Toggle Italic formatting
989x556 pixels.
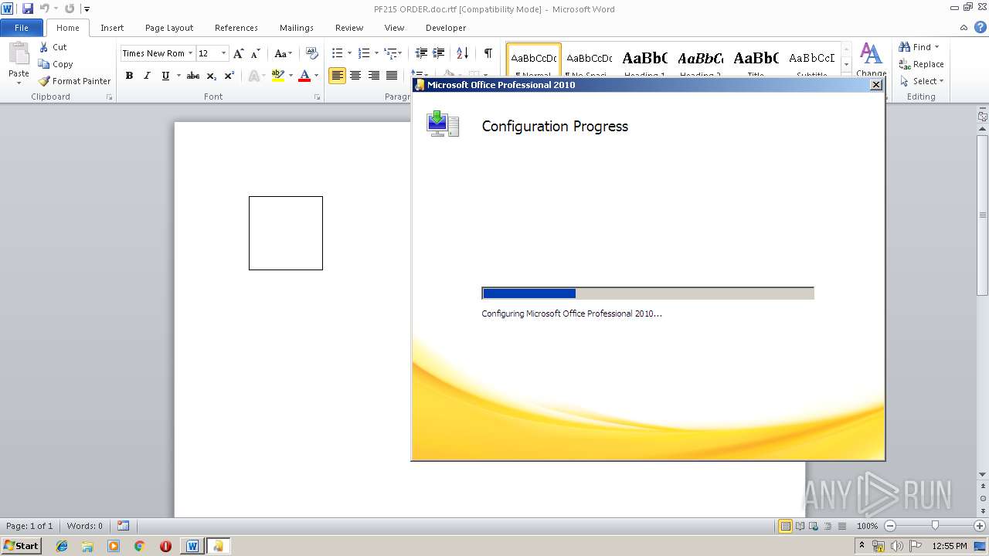coord(147,76)
